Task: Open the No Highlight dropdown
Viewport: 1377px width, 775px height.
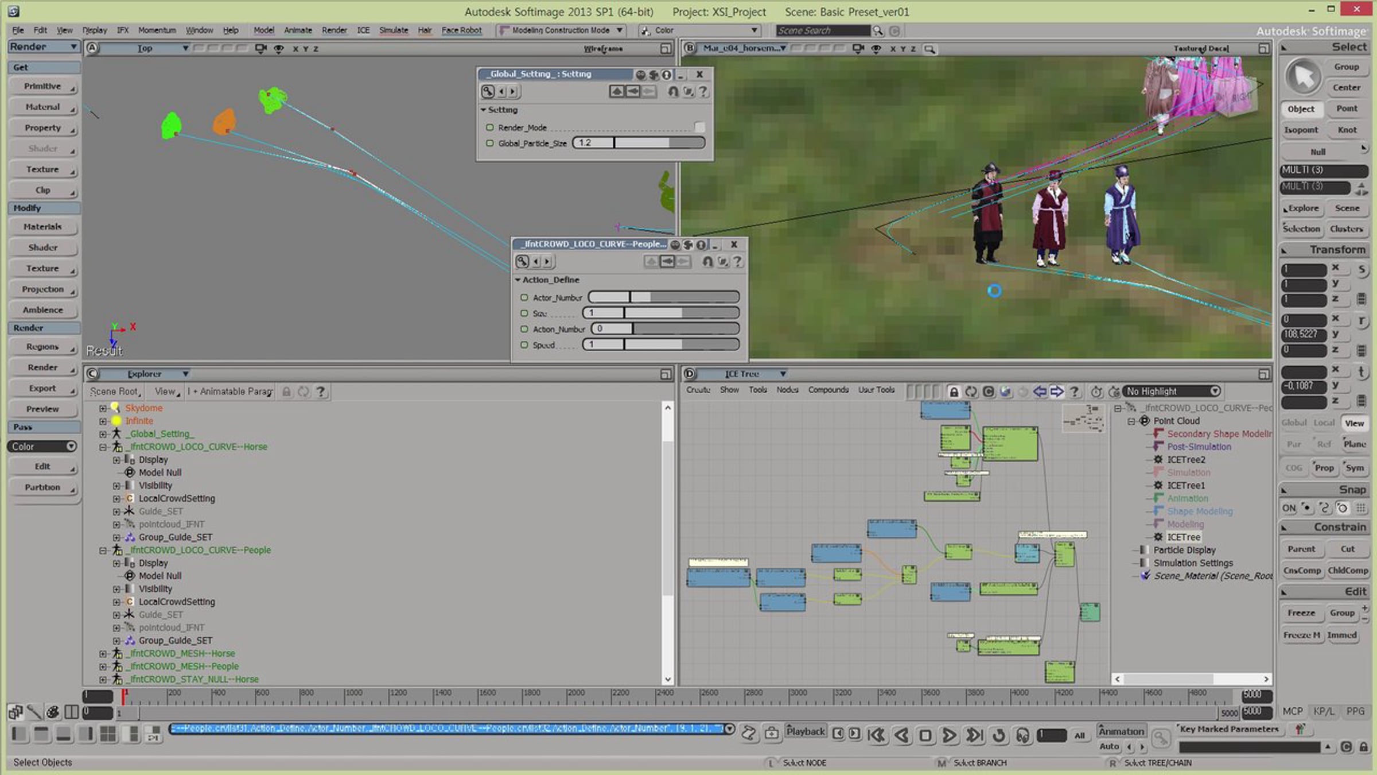Action: [1171, 392]
